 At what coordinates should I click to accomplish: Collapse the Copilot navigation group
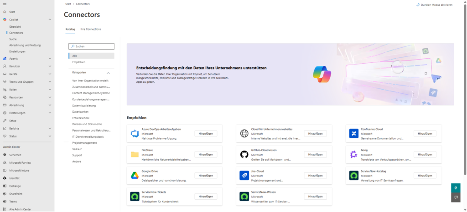(x=50, y=20)
